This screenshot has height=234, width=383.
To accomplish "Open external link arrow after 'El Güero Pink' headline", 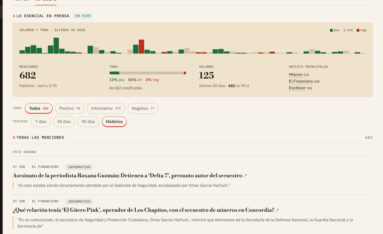I will click(277, 210).
